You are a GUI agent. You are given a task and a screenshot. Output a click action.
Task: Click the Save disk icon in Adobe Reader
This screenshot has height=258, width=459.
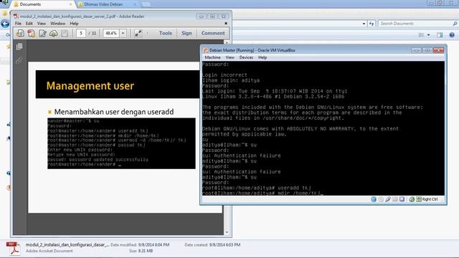pyautogui.click(x=65, y=34)
